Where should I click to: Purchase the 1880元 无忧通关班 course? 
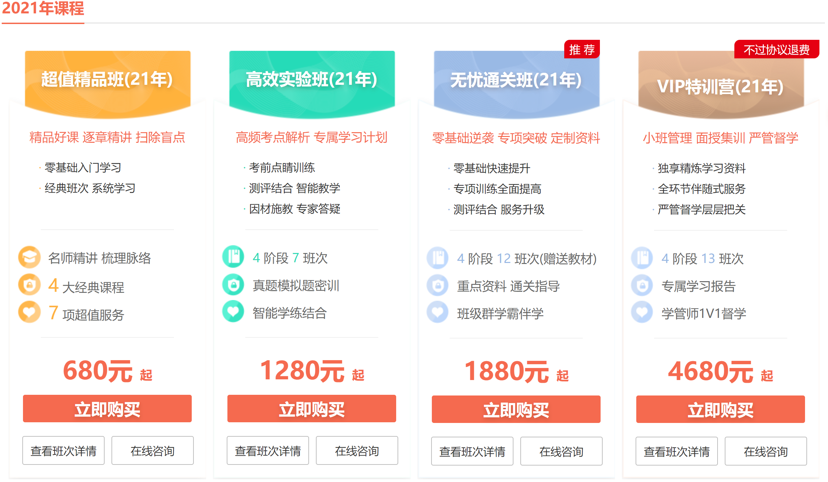[x=516, y=410]
